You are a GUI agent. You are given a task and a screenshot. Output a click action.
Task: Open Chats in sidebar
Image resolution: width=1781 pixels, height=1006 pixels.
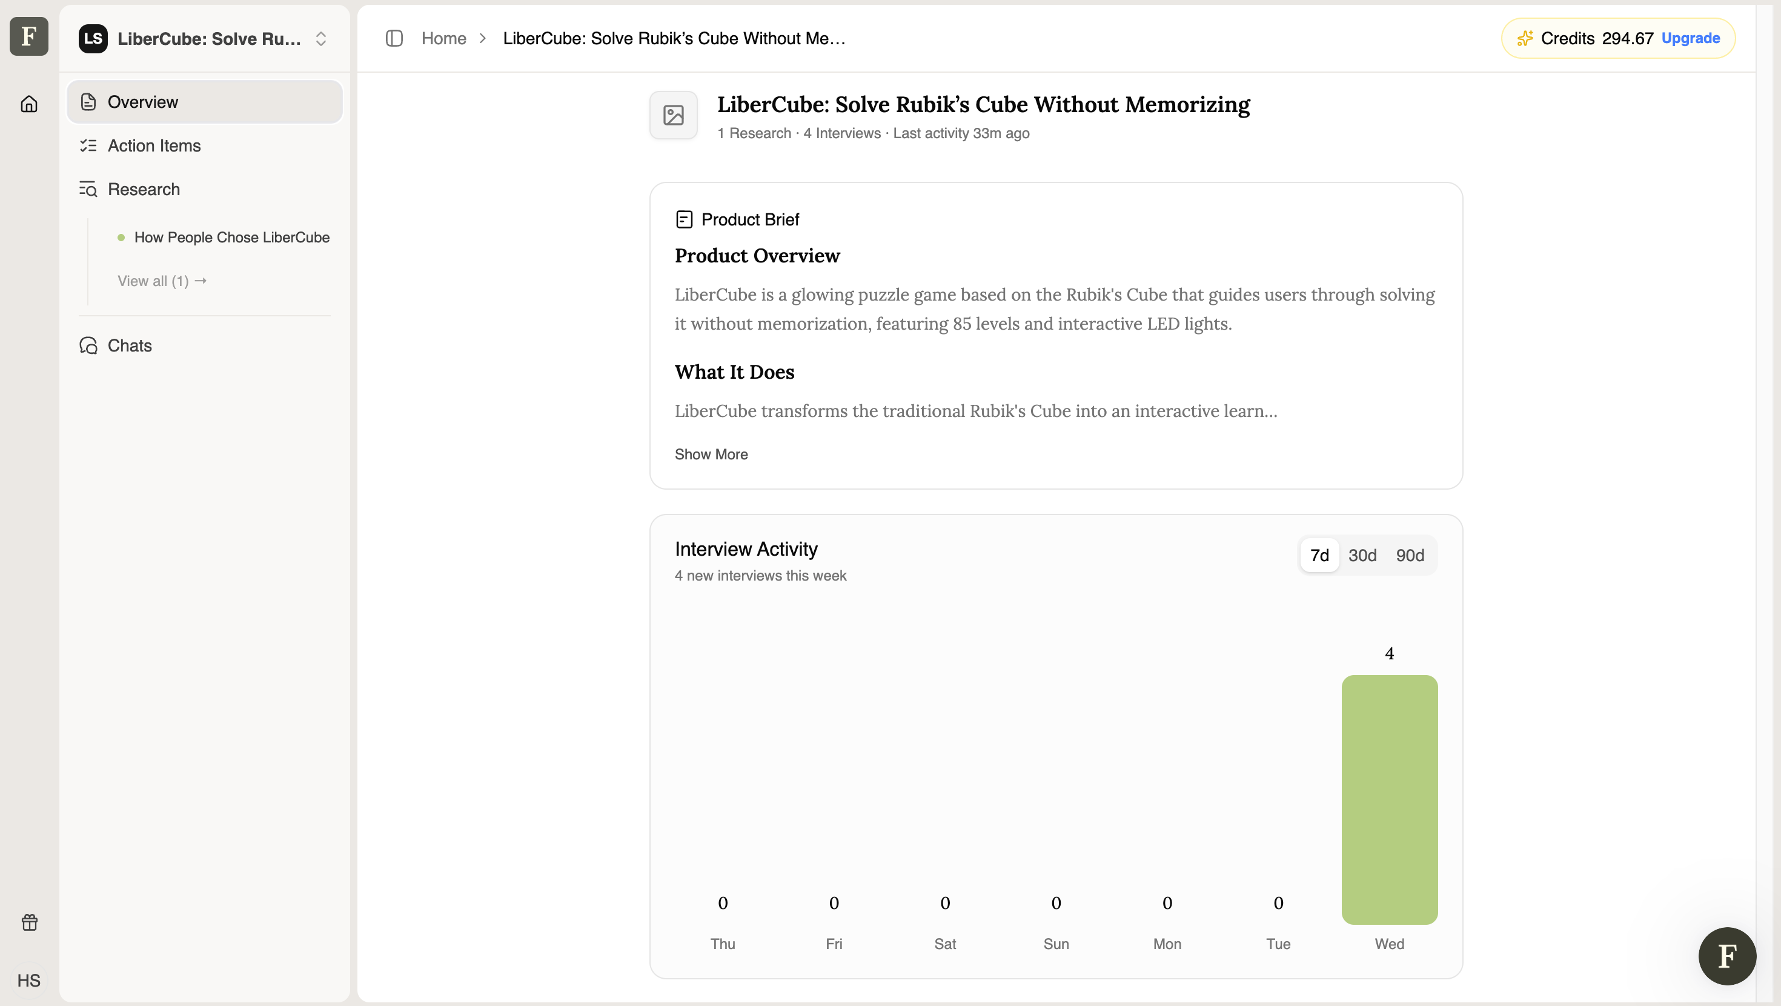coord(205,345)
